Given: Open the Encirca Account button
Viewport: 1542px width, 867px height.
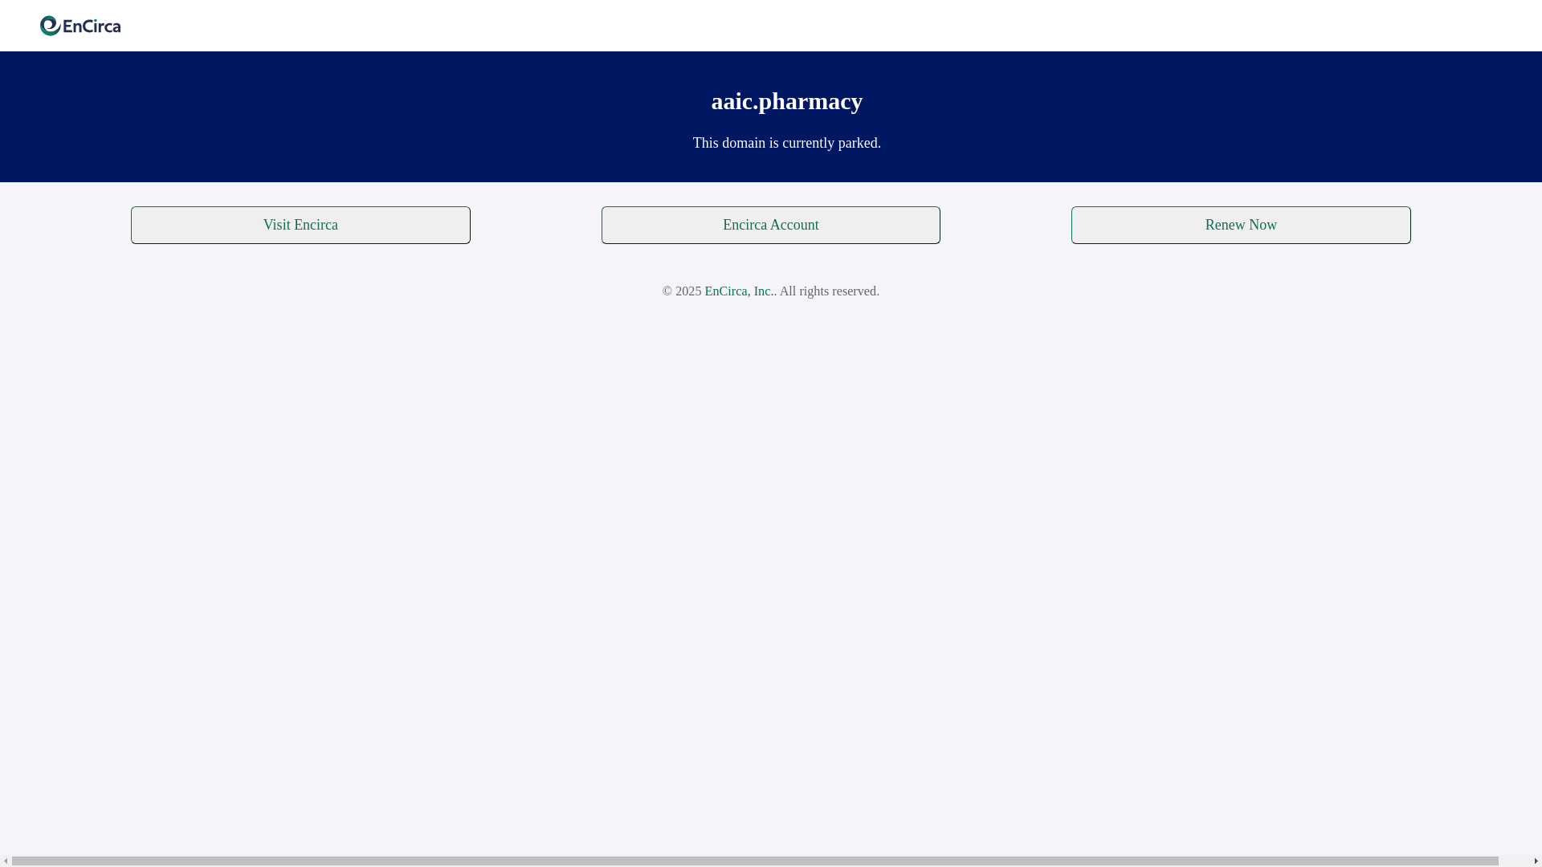Looking at the screenshot, I should point(770,225).
